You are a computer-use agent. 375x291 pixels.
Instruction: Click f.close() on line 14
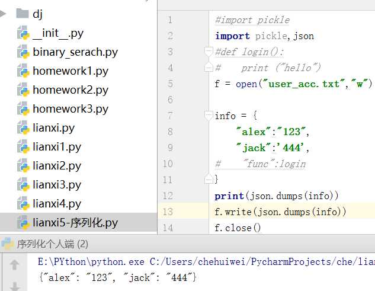click(238, 228)
